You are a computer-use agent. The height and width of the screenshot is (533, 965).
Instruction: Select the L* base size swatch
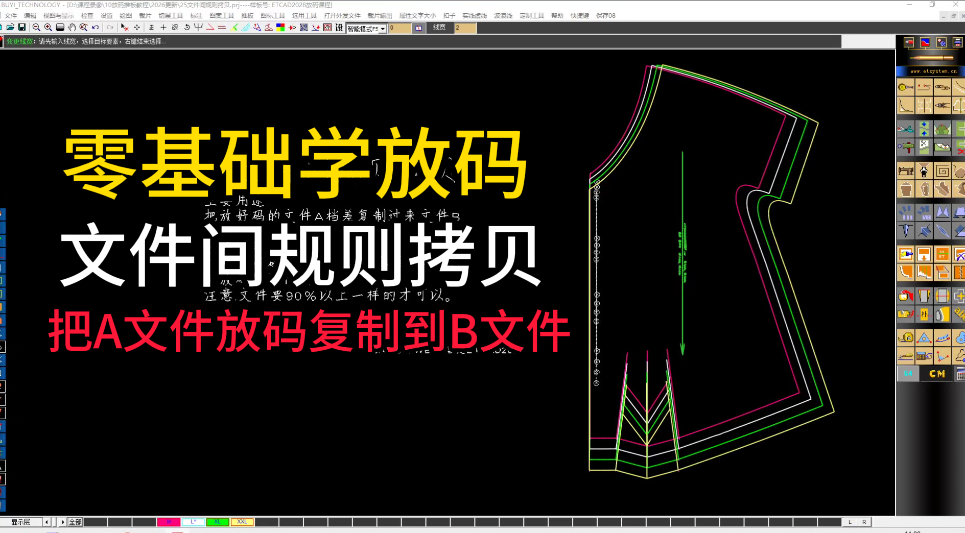[193, 522]
